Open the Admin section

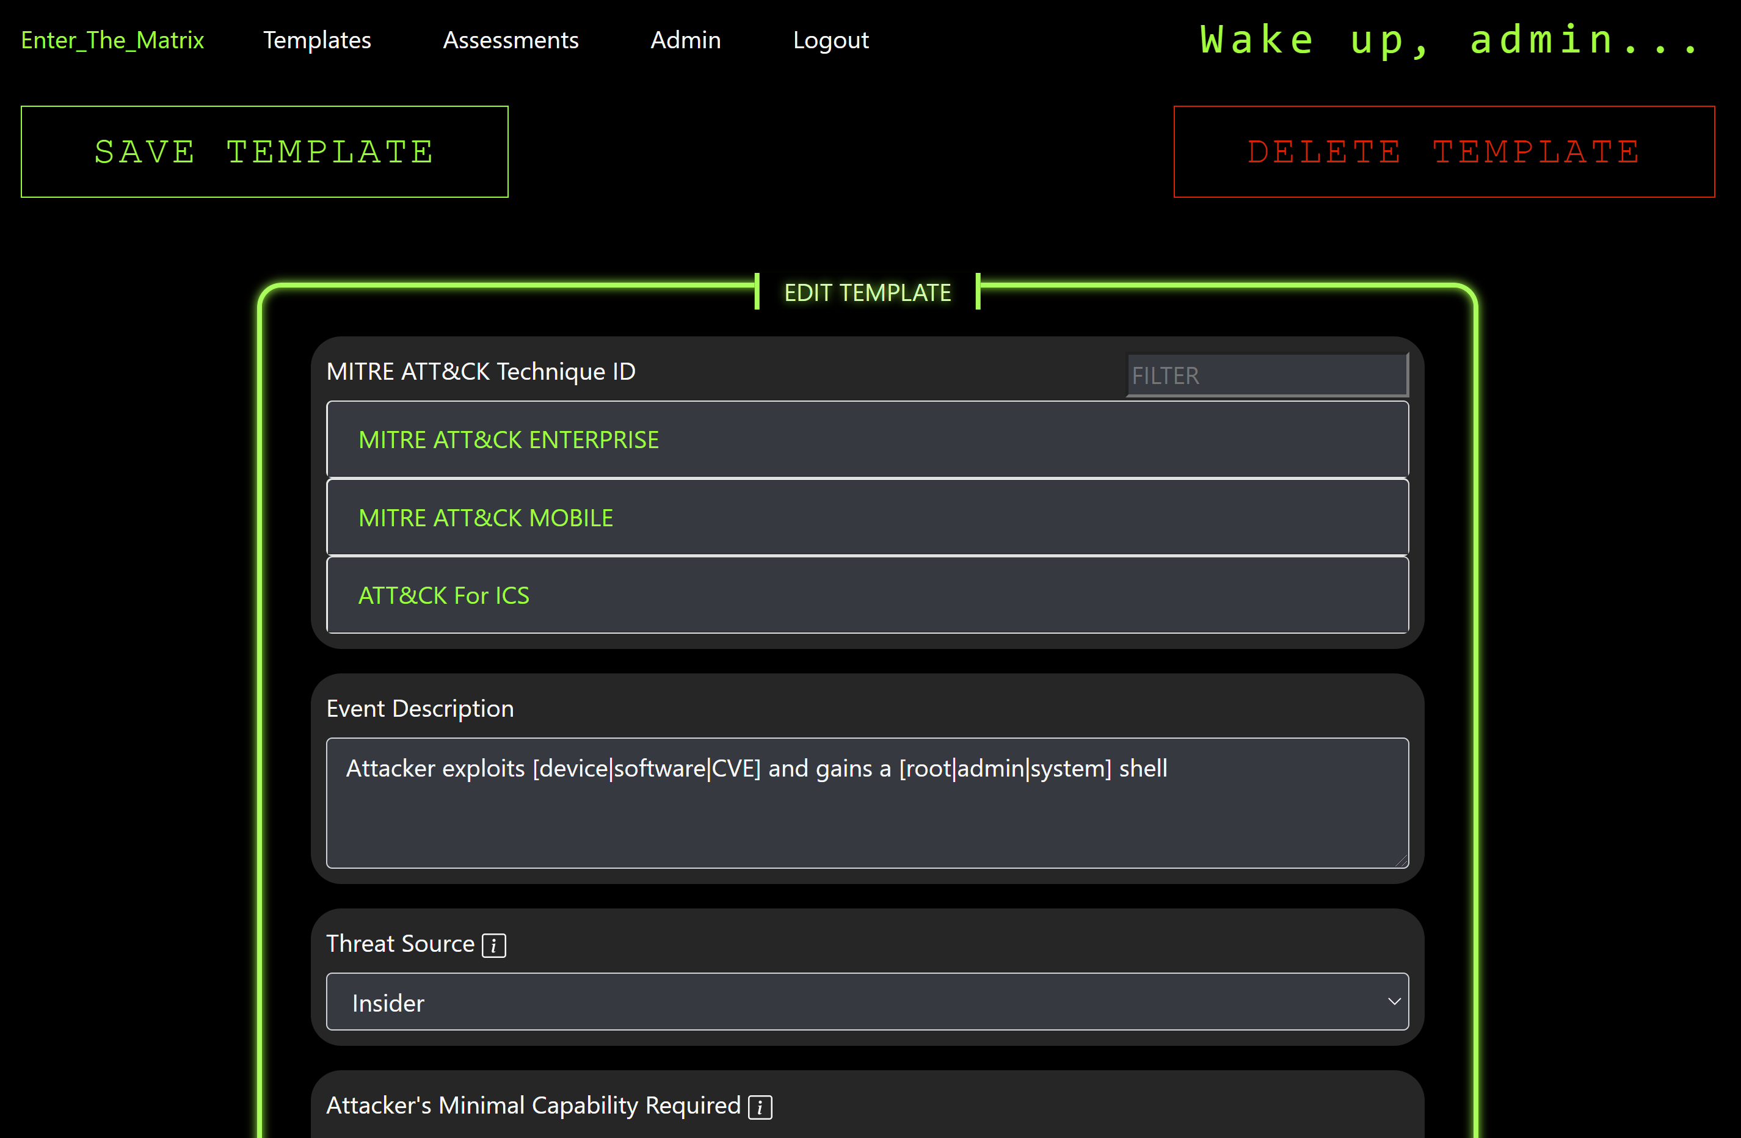tap(685, 40)
